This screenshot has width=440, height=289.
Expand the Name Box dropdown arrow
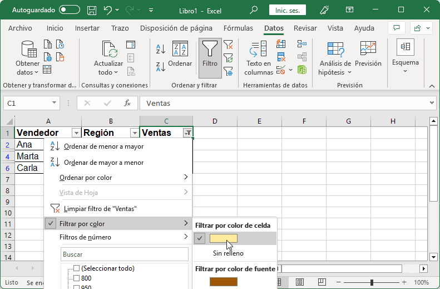coord(54,103)
